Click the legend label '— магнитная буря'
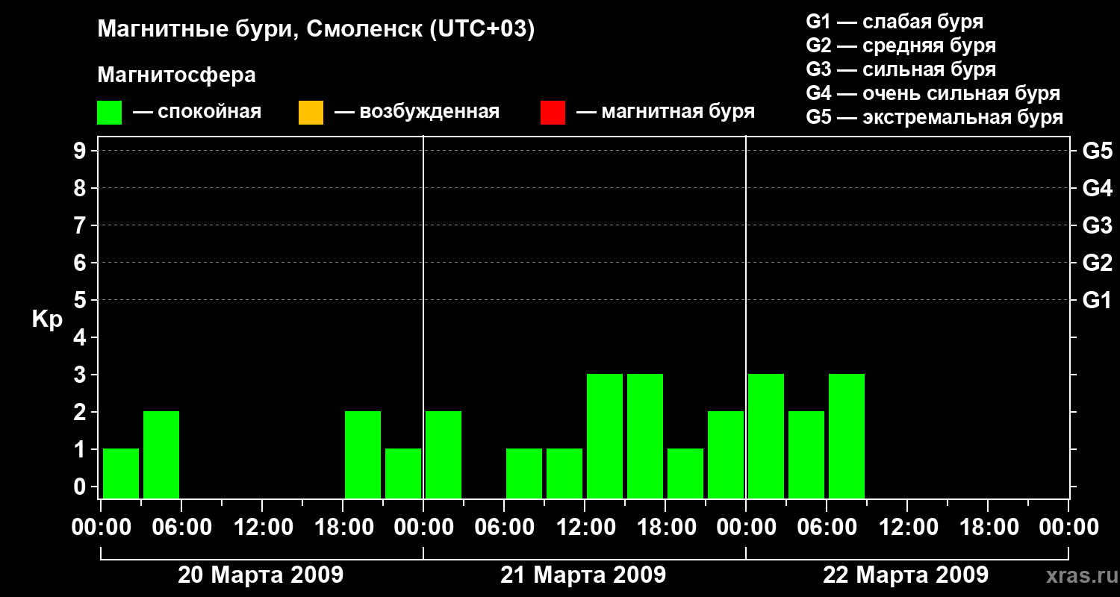The height and width of the screenshot is (597, 1120). click(666, 112)
